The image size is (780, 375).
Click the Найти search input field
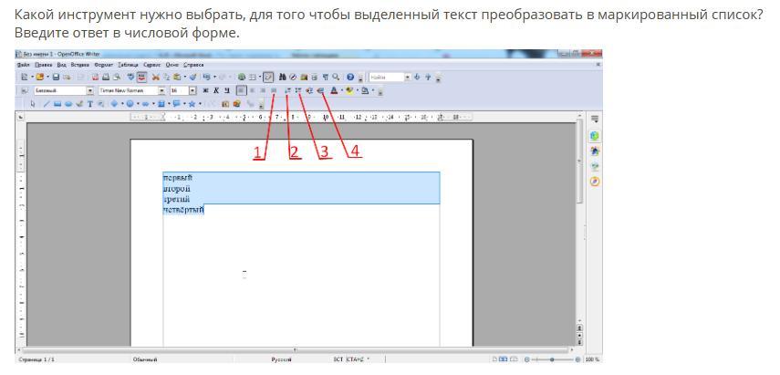coord(386,78)
